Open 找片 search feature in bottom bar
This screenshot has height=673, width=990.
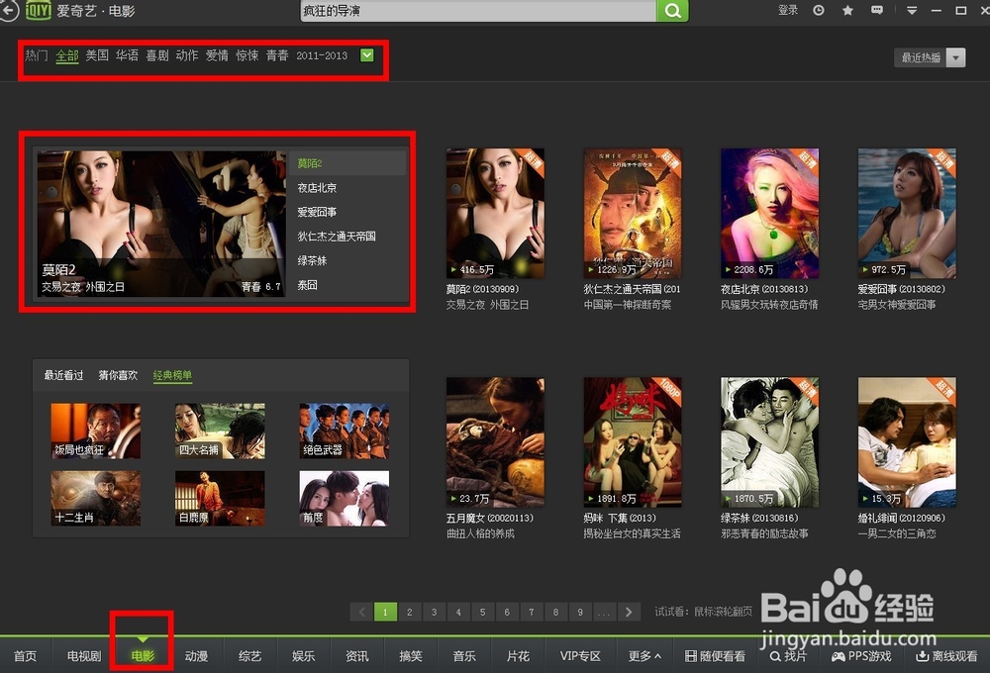pyautogui.click(x=789, y=655)
